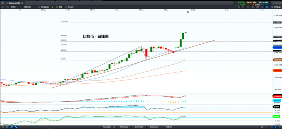
Task: Click the highlighted plus zoom icon bottom-right
Action: click(275, 127)
